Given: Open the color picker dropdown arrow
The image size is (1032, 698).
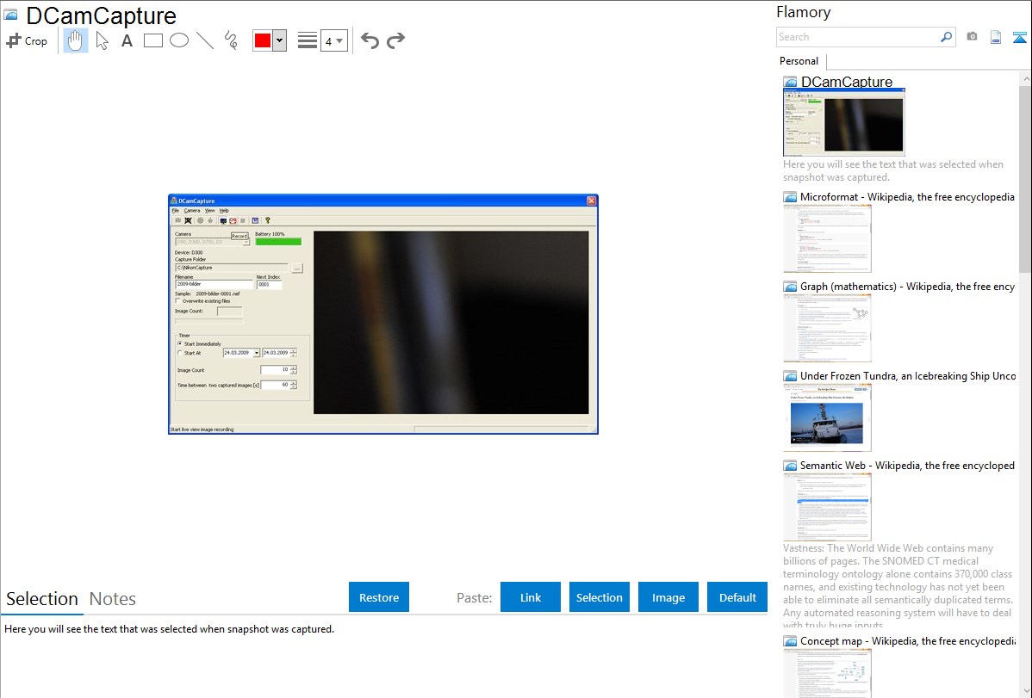Looking at the screenshot, I should (280, 40).
